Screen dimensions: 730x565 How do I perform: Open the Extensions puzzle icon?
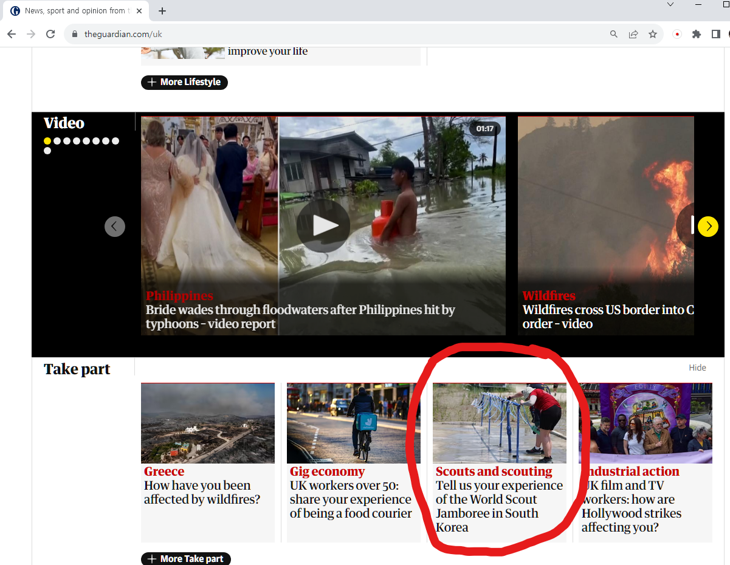pyautogui.click(x=697, y=34)
